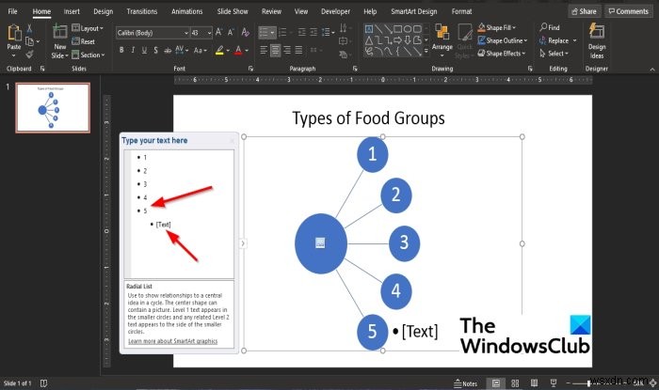Screen dimensions: 659x390
Task: Open the File menu
Action: click(12, 11)
